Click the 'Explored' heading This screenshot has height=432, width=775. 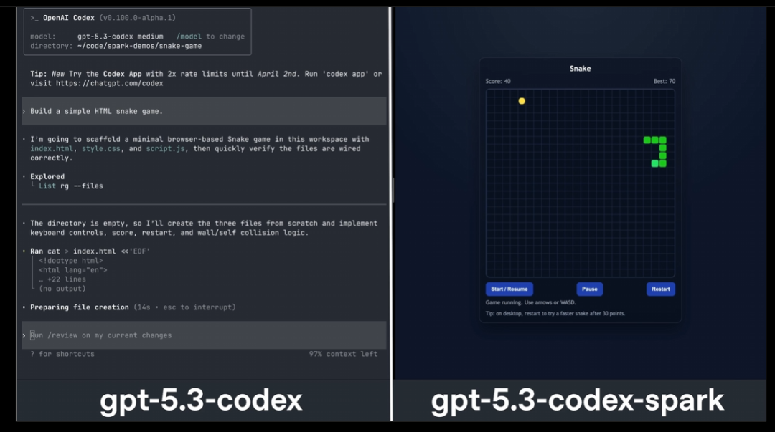coord(47,177)
